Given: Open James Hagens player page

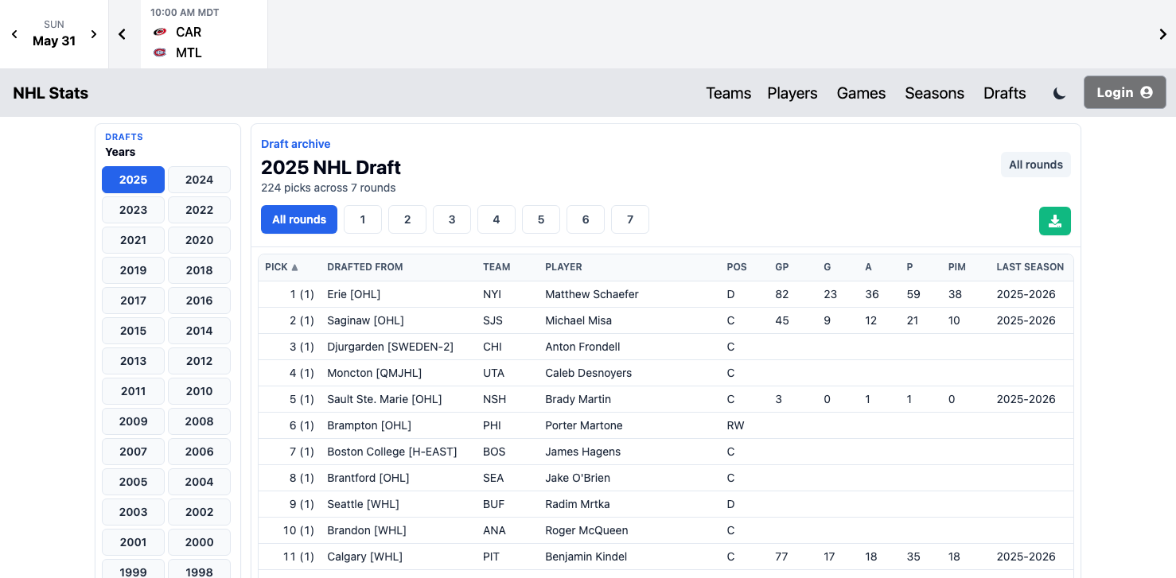Looking at the screenshot, I should click(582, 452).
